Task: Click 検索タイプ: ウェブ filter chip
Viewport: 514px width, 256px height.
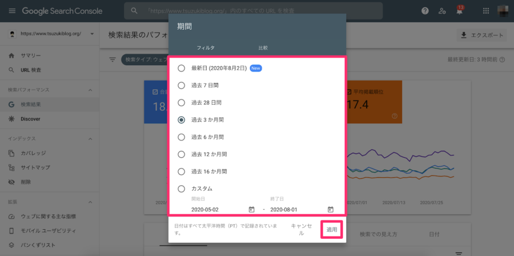Action: (x=144, y=59)
